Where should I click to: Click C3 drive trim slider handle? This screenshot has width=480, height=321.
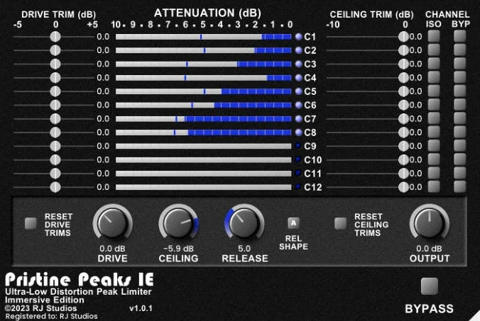tap(55, 64)
